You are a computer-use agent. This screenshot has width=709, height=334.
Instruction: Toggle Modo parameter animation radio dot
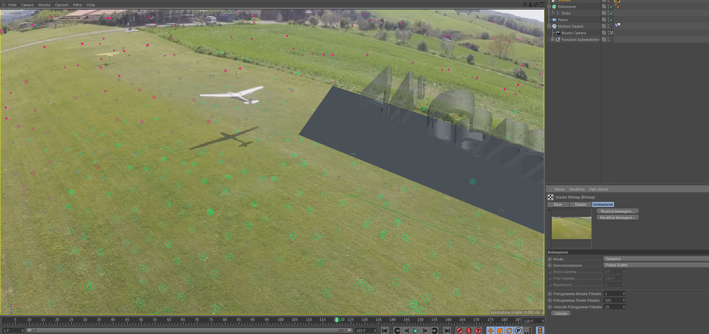(x=550, y=259)
